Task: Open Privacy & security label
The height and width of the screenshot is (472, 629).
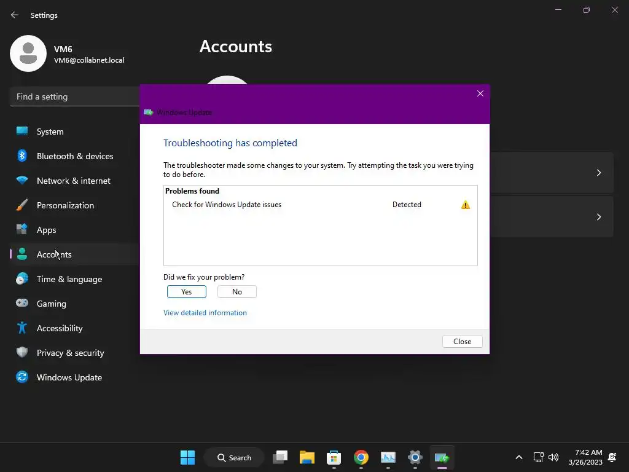Action: [x=70, y=353]
